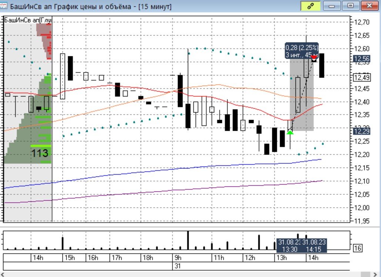381x277 pixels.
Task: Click the 12,70 price axis label
Action: coord(361,22)
